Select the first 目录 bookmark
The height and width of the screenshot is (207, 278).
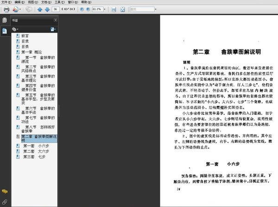click(25, 41)
